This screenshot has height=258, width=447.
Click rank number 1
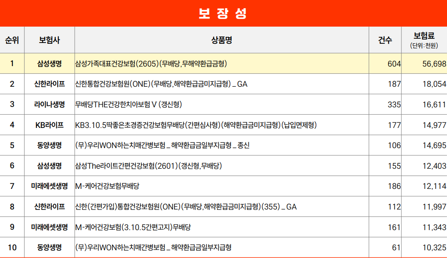pyautogui.click(x=12, y=64)
